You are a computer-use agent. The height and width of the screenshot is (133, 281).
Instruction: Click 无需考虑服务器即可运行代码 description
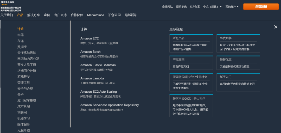[x=98, y=83]
